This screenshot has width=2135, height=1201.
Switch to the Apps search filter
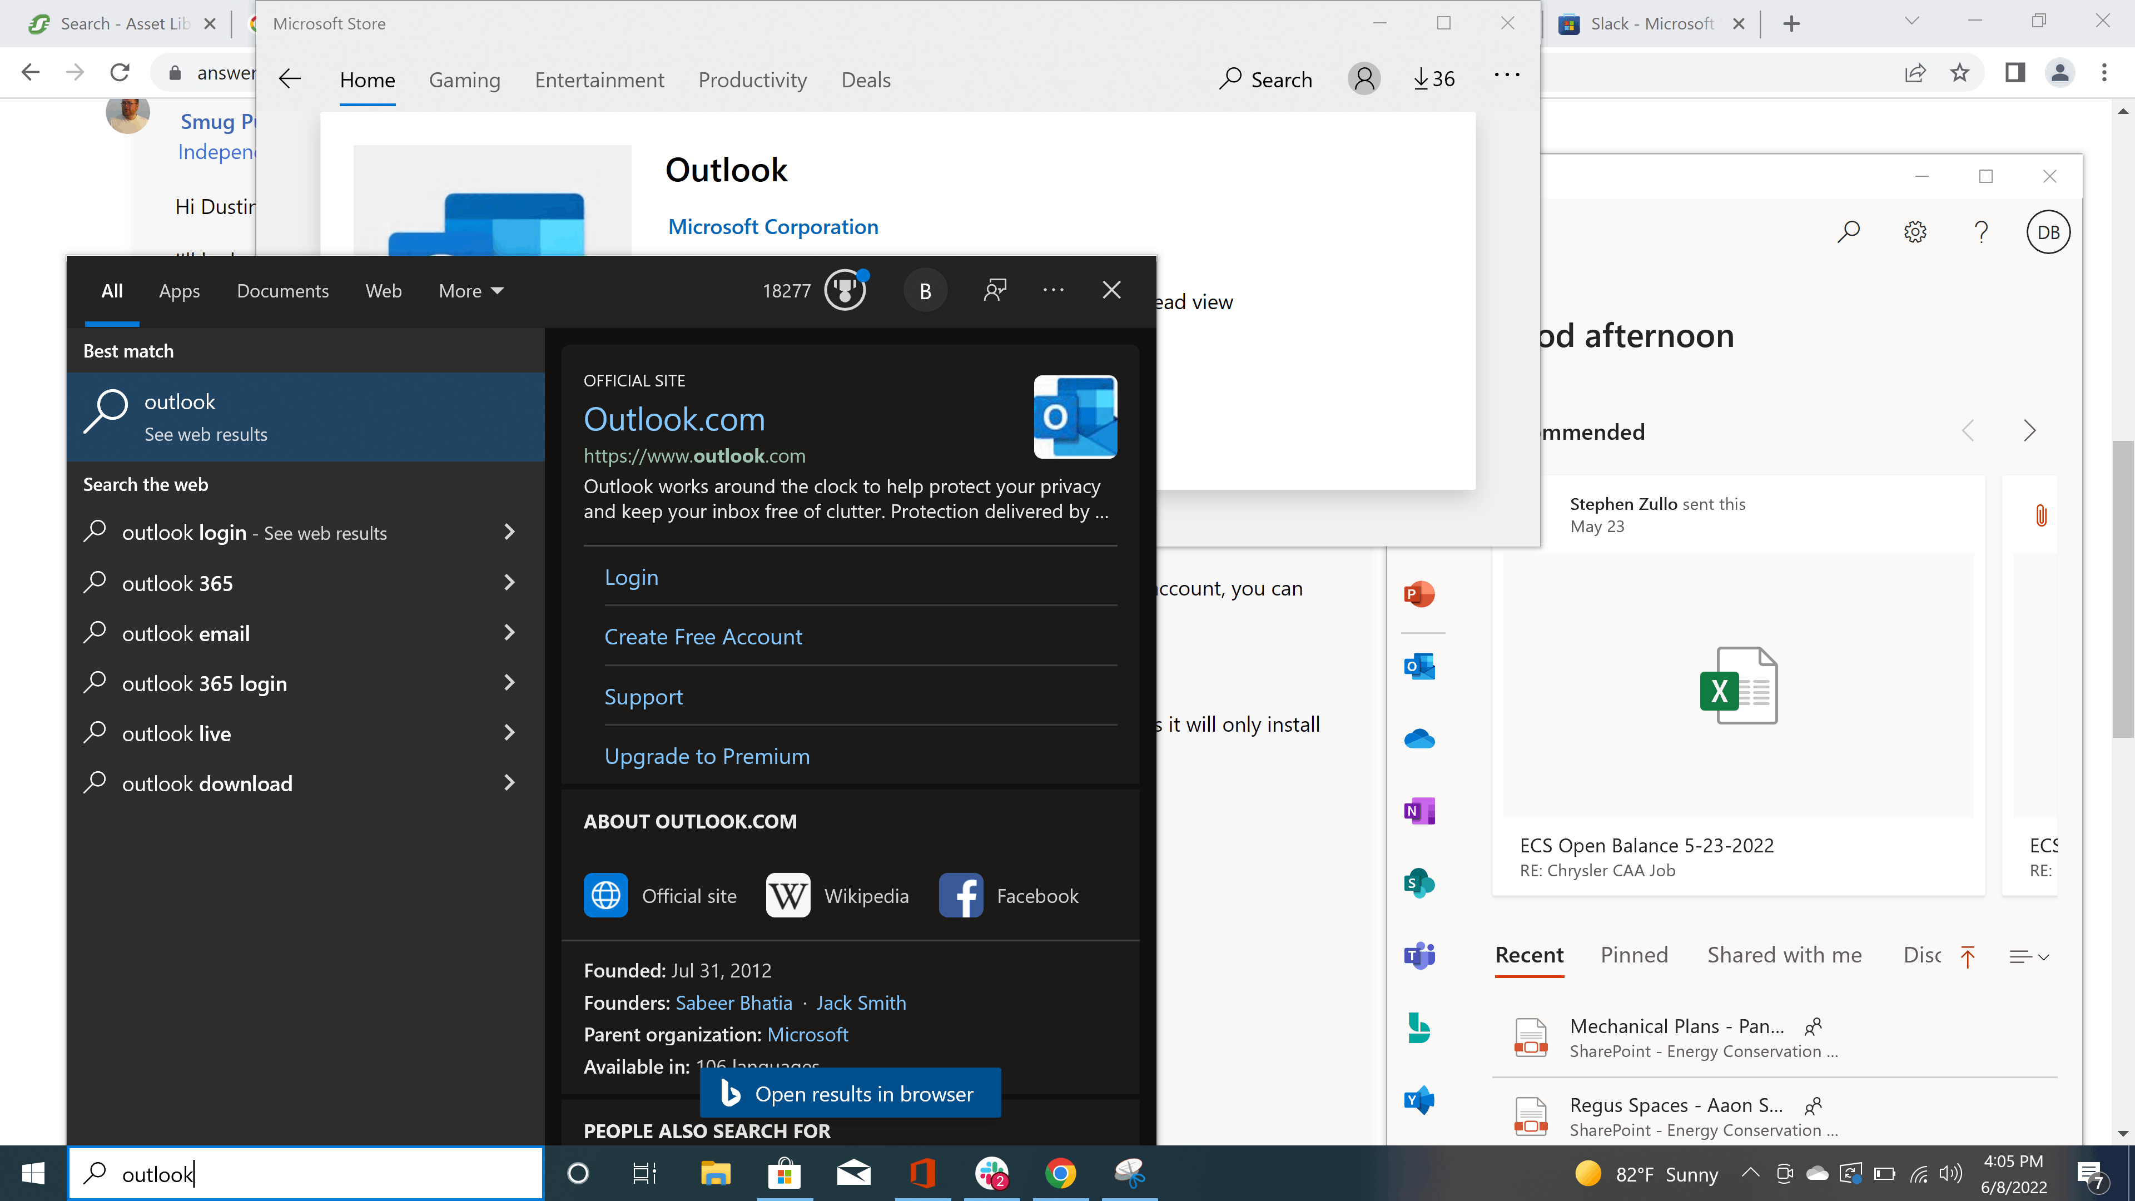tap(179, 291)
